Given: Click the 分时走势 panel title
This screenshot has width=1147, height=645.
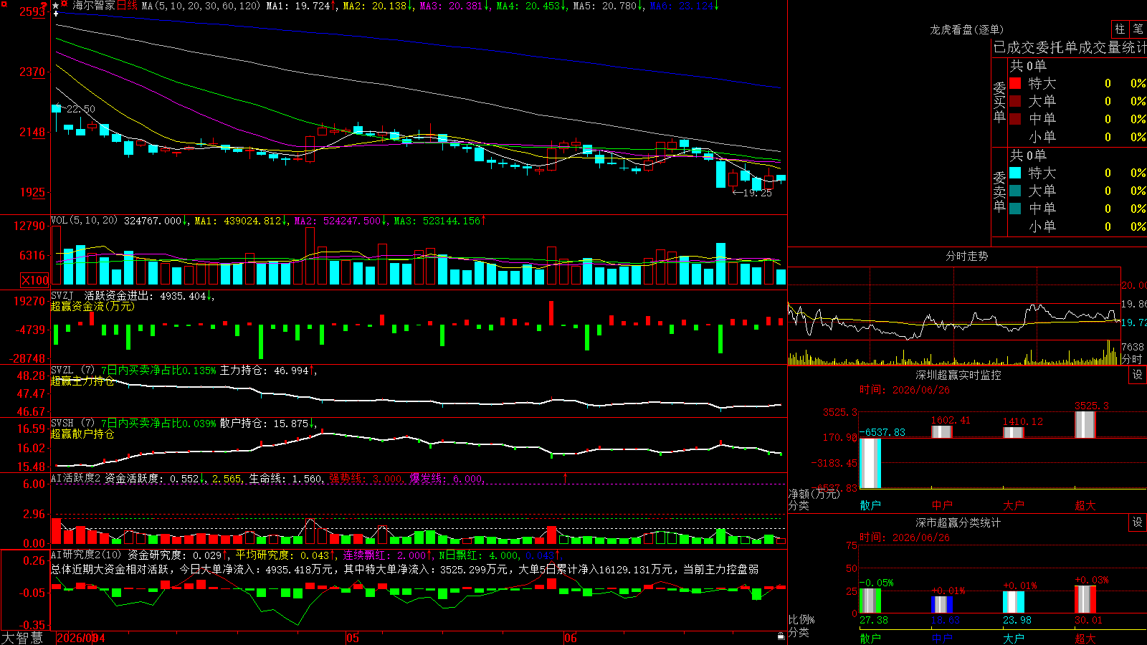Looking at the screenshot, I should click(x=966, y=256).
